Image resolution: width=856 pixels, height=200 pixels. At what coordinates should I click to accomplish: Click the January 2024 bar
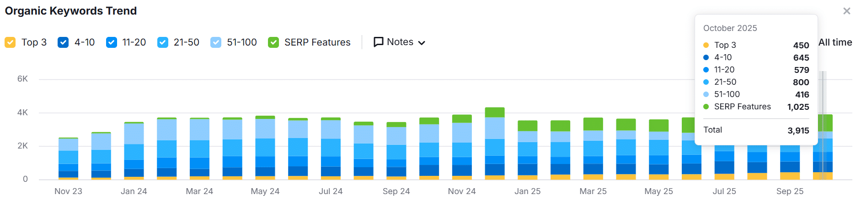(134, 150)
